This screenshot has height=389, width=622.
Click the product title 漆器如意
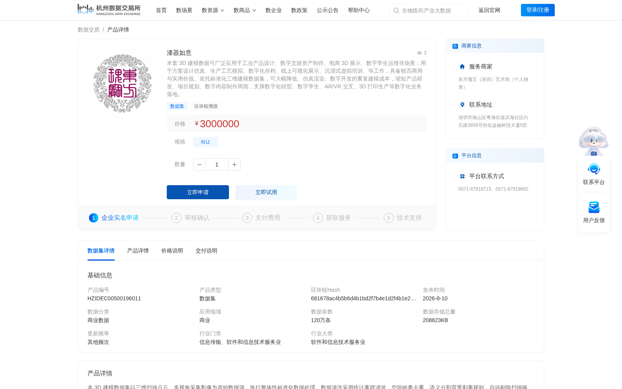179,53
